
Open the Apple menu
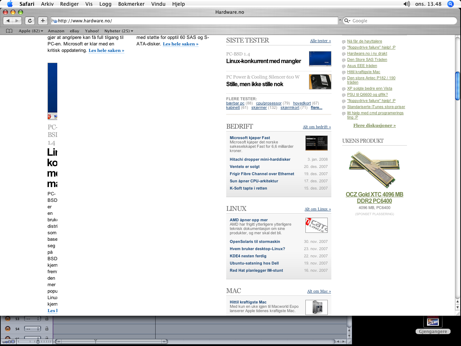(10, 4)
